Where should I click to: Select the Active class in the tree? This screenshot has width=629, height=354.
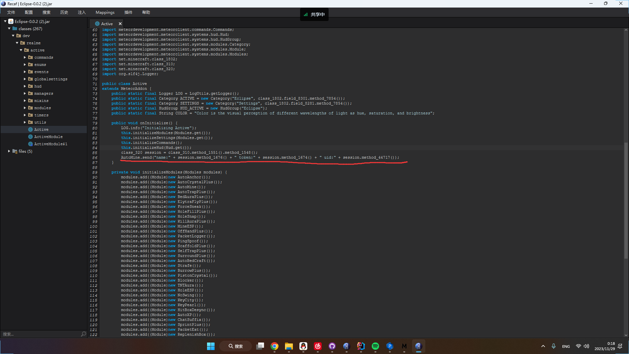(44, 129)
